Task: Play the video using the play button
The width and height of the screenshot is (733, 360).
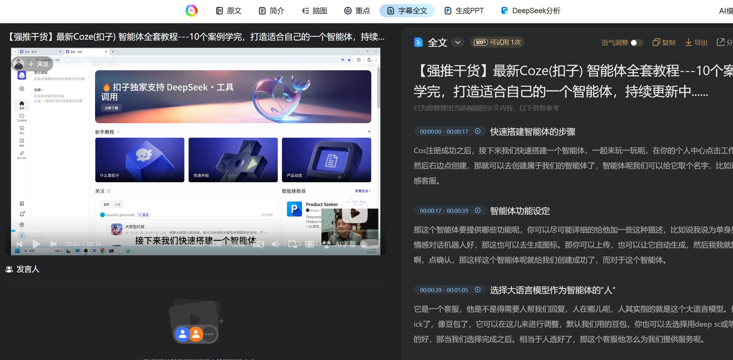Action: click(x=36, y=244)
